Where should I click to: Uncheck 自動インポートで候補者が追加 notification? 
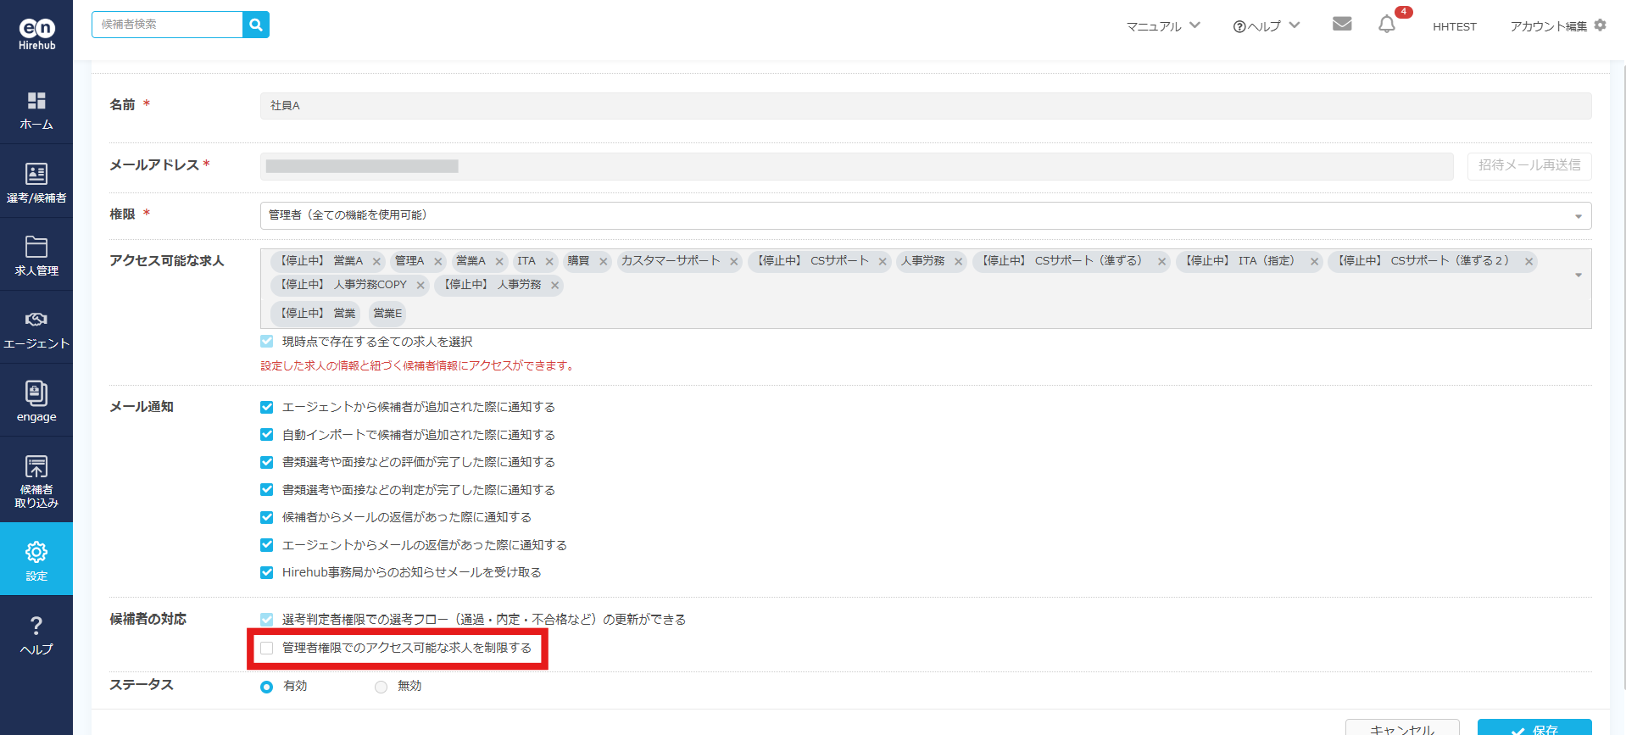267,435
